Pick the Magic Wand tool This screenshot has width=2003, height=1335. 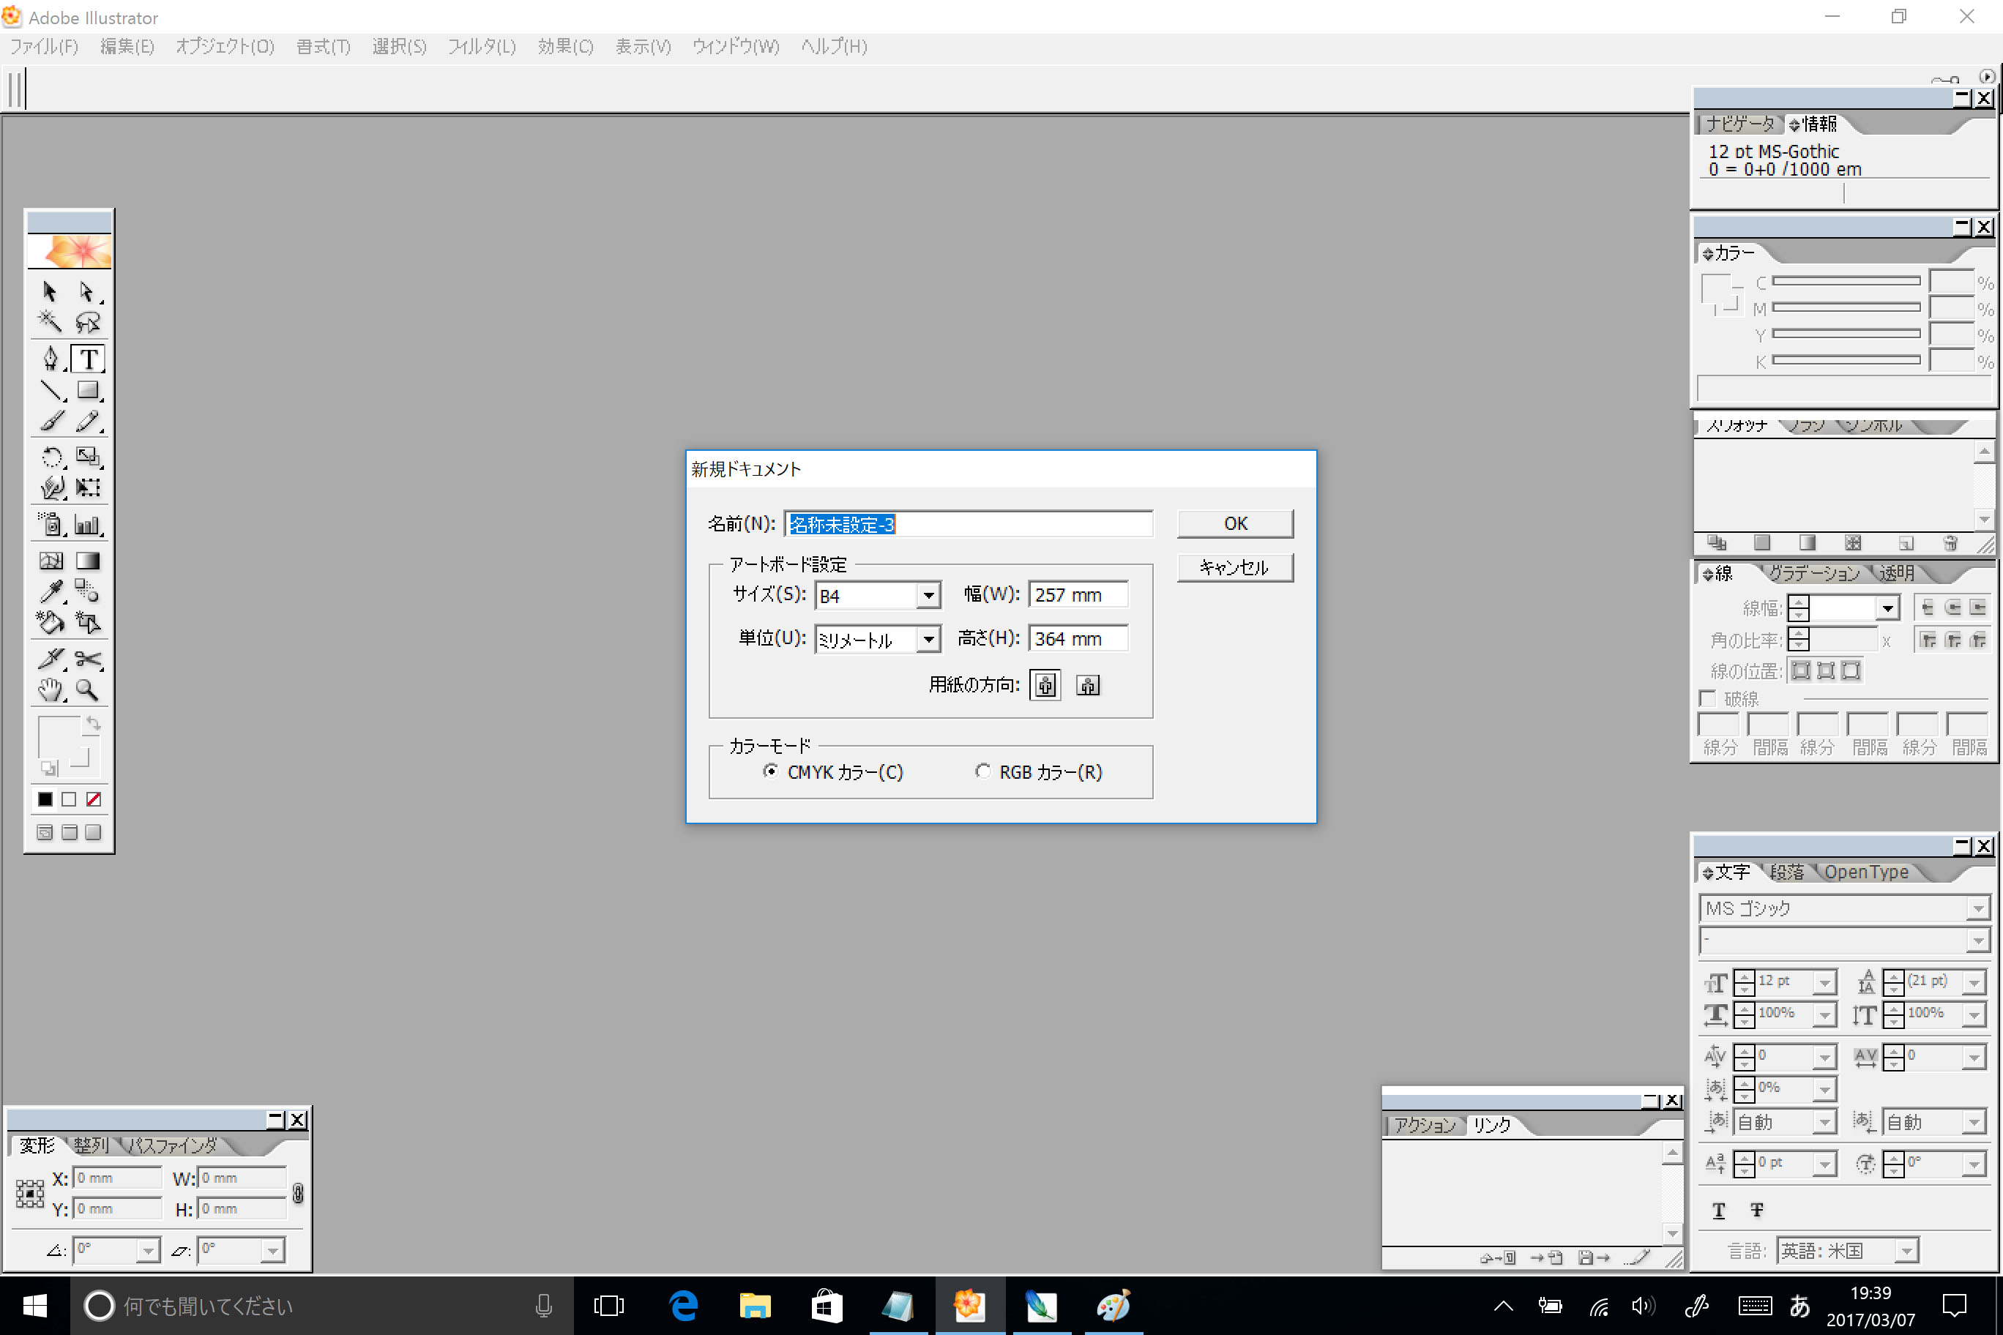pos(49,322)
